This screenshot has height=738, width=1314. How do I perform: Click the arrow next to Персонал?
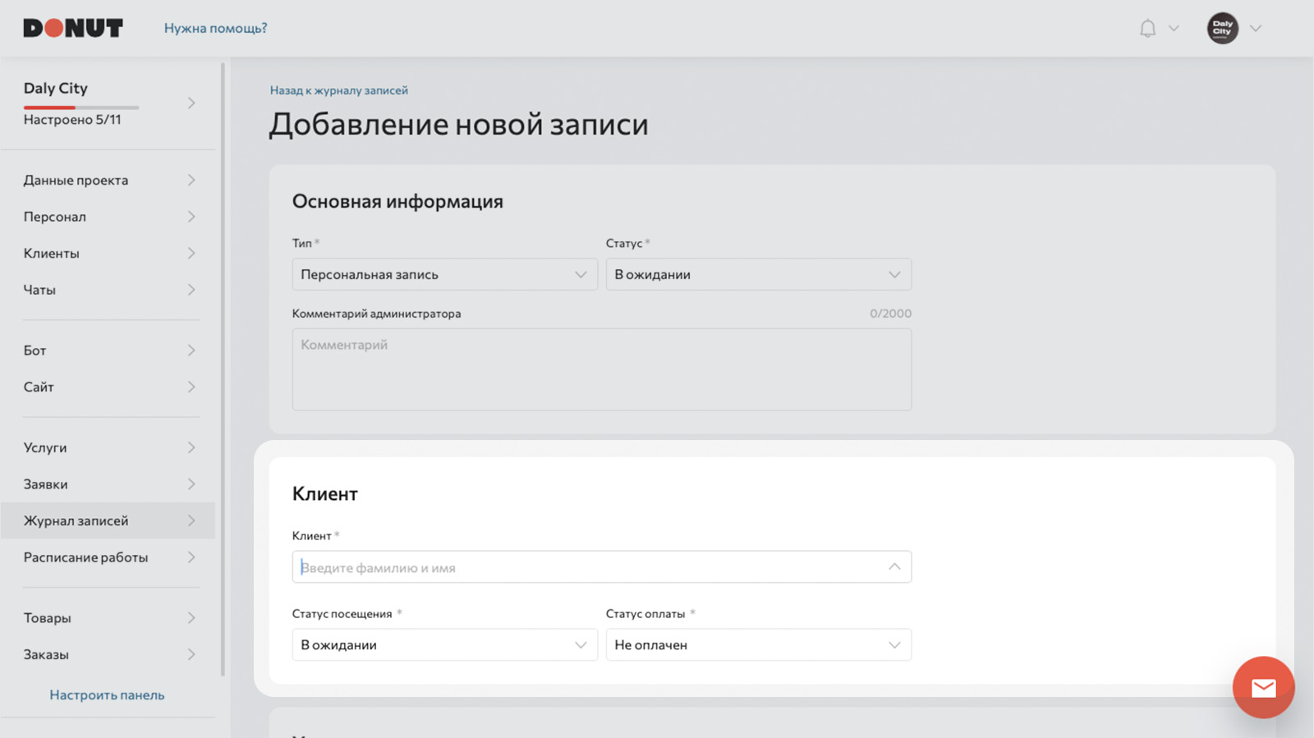click(x=191, y=217)
